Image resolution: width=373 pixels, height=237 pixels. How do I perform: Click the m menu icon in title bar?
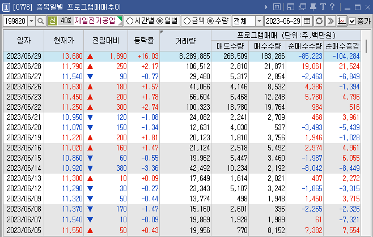[277, 7]
